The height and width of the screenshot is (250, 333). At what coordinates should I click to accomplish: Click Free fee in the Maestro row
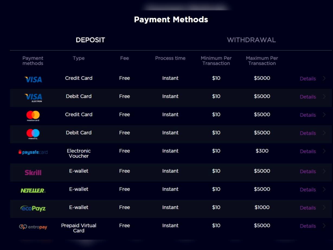point(124,133)
